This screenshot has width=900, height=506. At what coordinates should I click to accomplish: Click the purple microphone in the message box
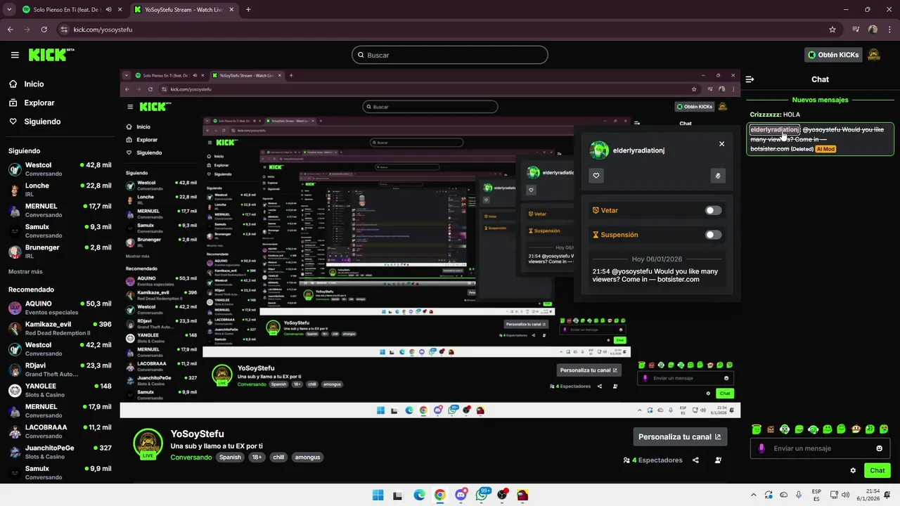(761, 448)
